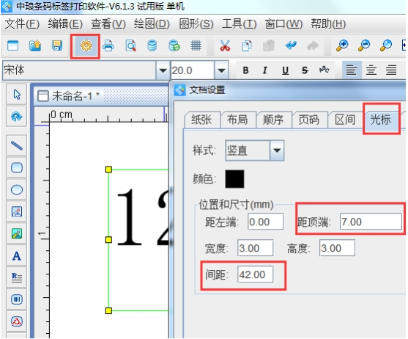Screen dimensions: 408x339
Task: Switch to the 布局 tab
Action: (237, 120)
